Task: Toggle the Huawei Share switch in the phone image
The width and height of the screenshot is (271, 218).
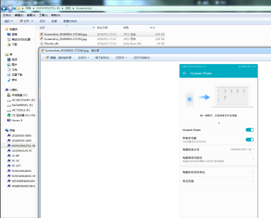Action: point(250,130)
